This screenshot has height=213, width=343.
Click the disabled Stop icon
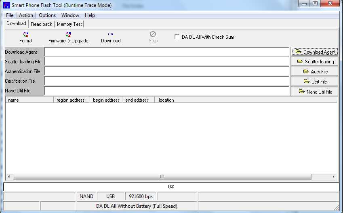[x=153, y=34]
